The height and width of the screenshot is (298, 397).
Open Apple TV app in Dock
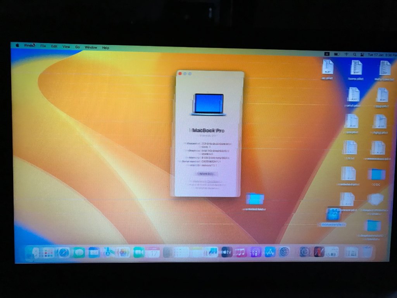point(226,253)
